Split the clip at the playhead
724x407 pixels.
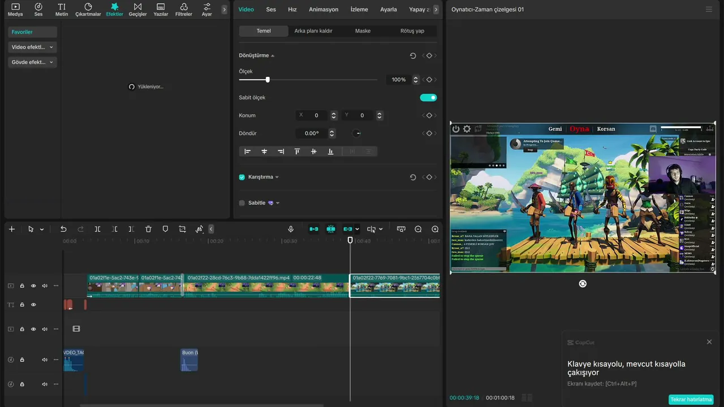pyautogui.click(x=97, y=229)
